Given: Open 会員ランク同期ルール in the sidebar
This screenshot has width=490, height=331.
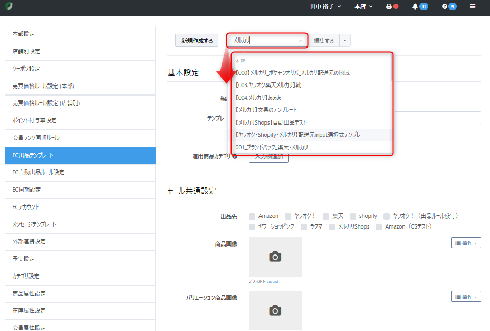Looking at the screenshot, I should pyautogui.click(x=80, y=138).
